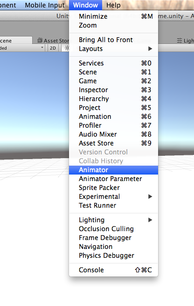The width and height of the screenshot is (194, 306).
Task: Toggle the 2D scene view button
Action: (x=53, y=48)
